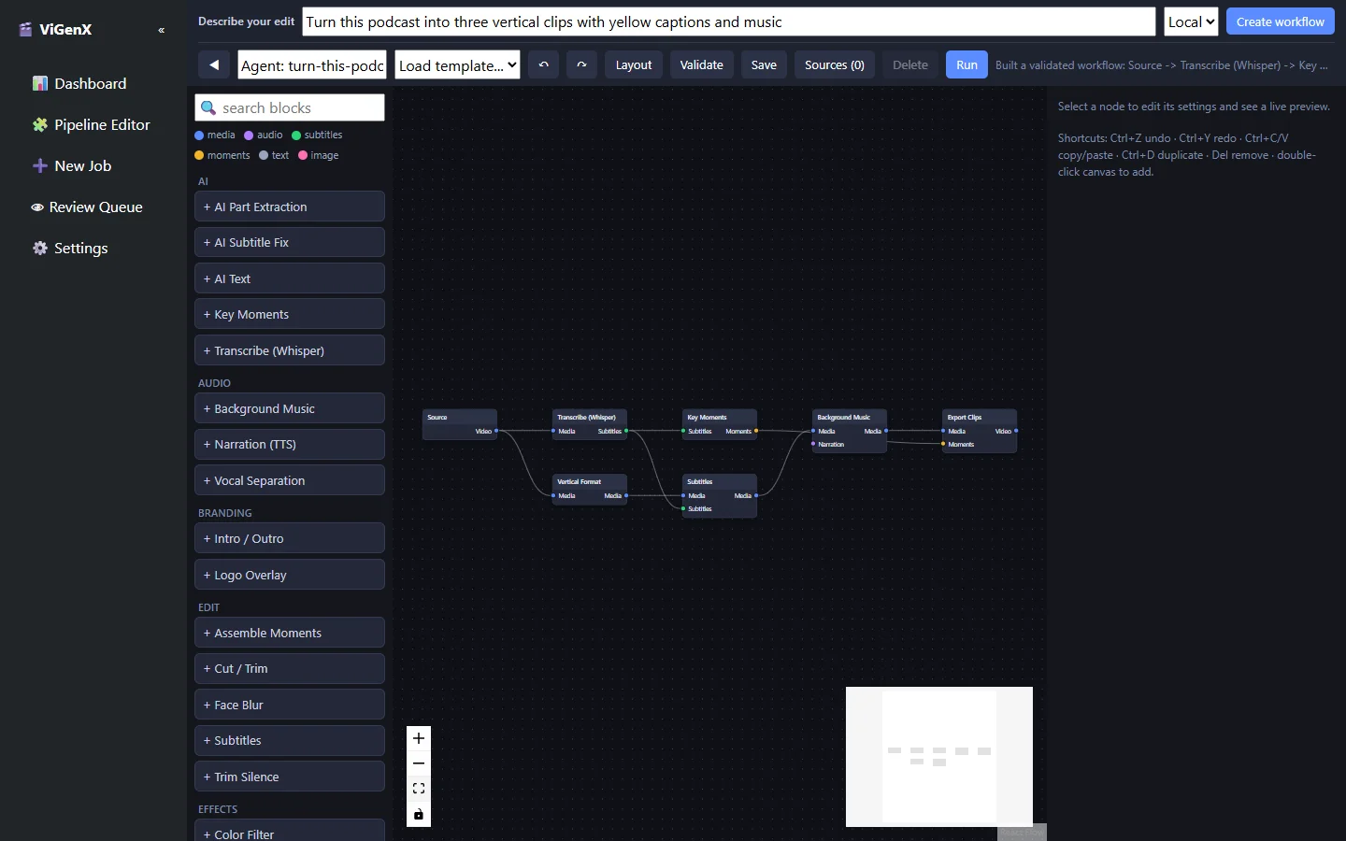Add an AI Subtitle Fix block
This screenshot has width=1346, height=841.
(x=290, y=242)
